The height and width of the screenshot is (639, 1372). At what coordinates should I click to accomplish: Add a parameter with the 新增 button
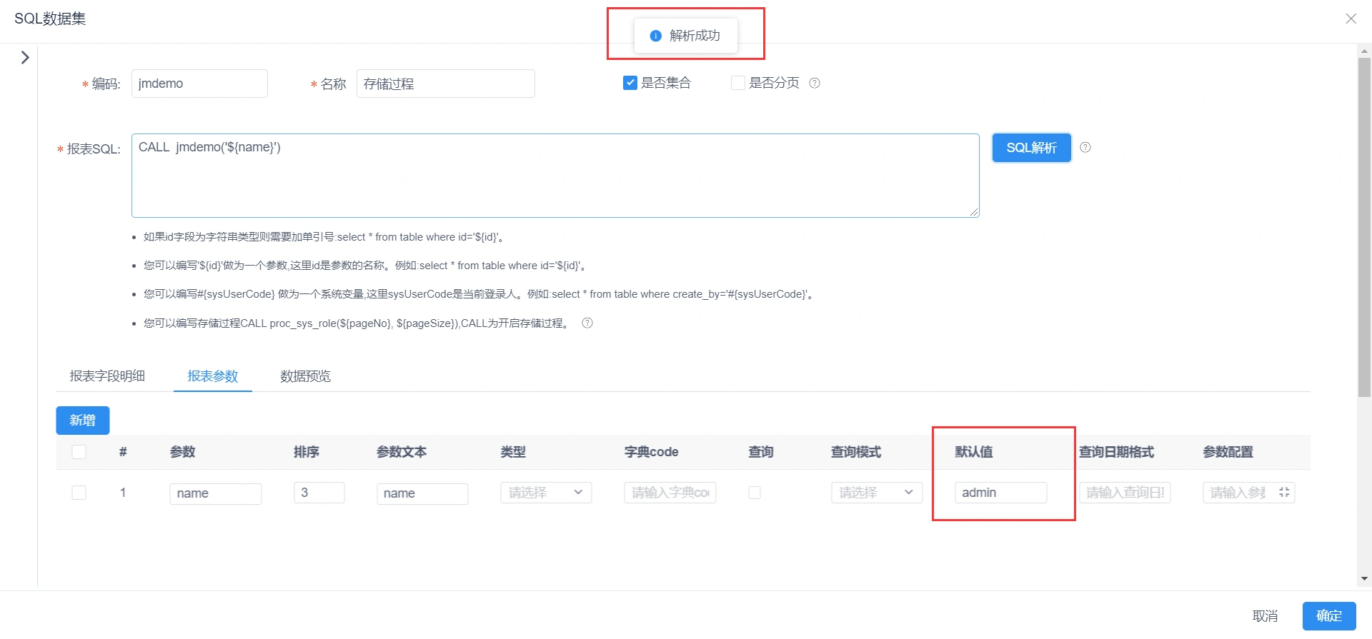point(83,421)
